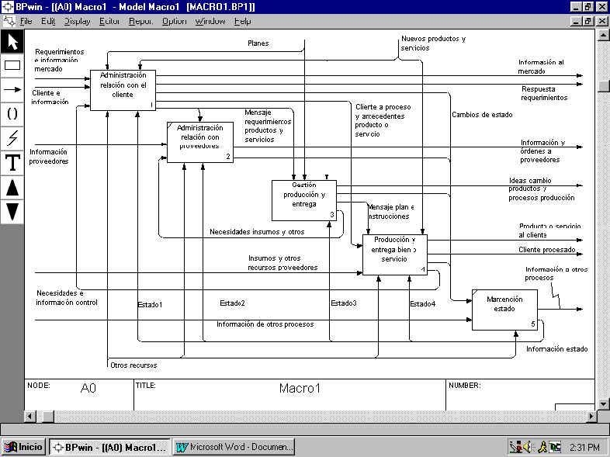
Task: Click the vertical scrollbar up arrow
Action: (x=602, y=36)
